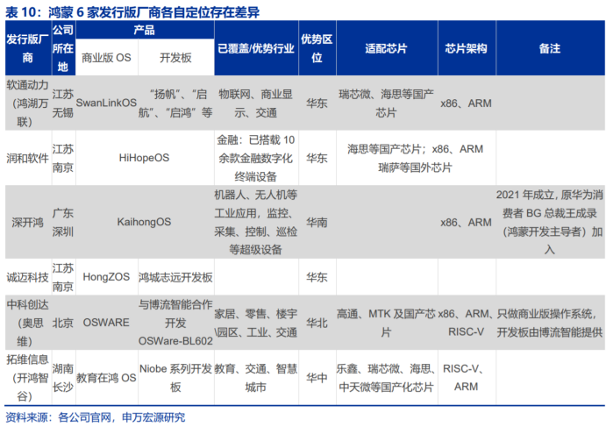Click the table title 表 10：鸿蒙 6 家发行版厂商
613x427 pixels.
coord(132,11)
